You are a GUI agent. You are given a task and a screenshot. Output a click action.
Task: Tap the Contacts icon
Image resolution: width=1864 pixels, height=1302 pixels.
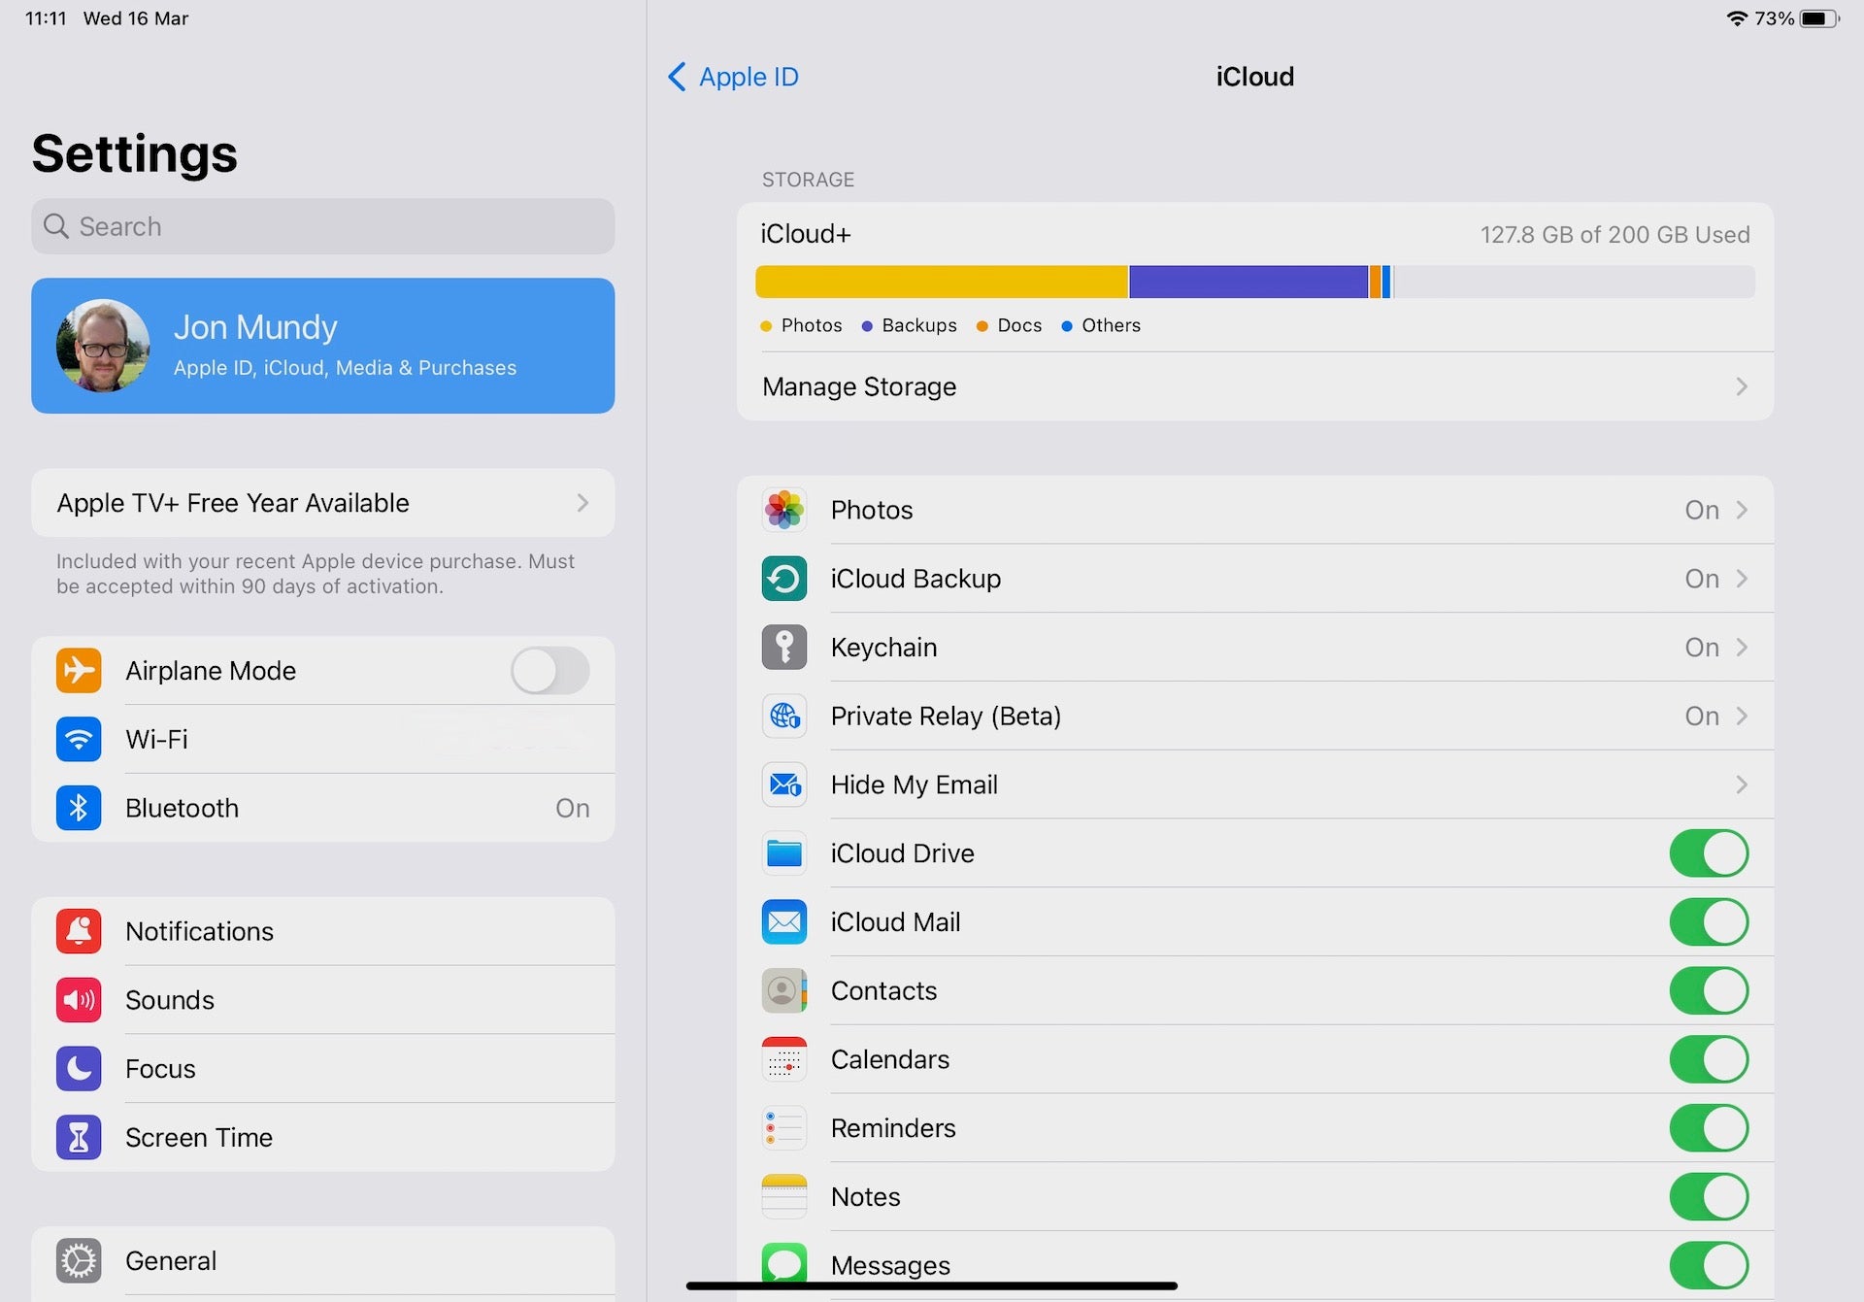[x=784, y=991]
